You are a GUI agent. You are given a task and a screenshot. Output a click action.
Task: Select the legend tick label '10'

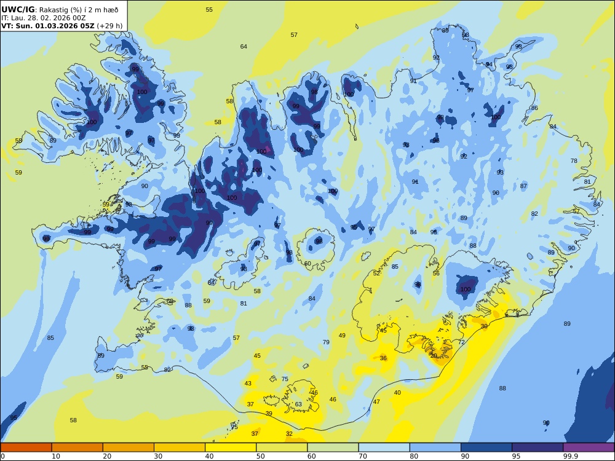56,456
